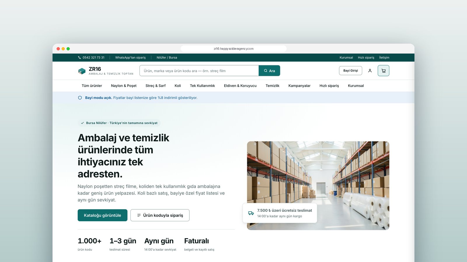Open Tüm ürünler menu item
The width and height of the screenshot is (467, 262).
(x=92, y=86)
